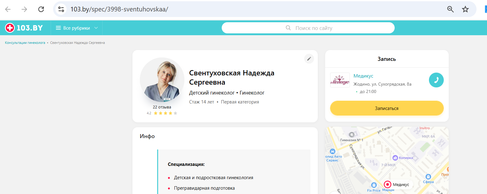The height and width of the screenshot is (194, 487).
Task: Open the doctor's profile photo
Action: (162, 80)
